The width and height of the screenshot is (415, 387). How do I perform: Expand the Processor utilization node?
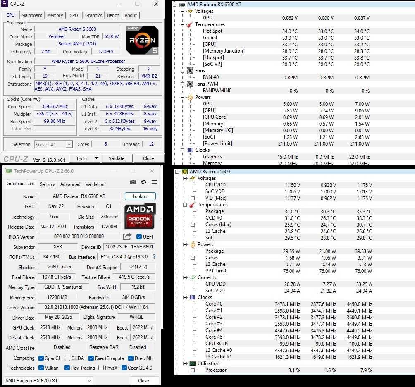[193, 370]
